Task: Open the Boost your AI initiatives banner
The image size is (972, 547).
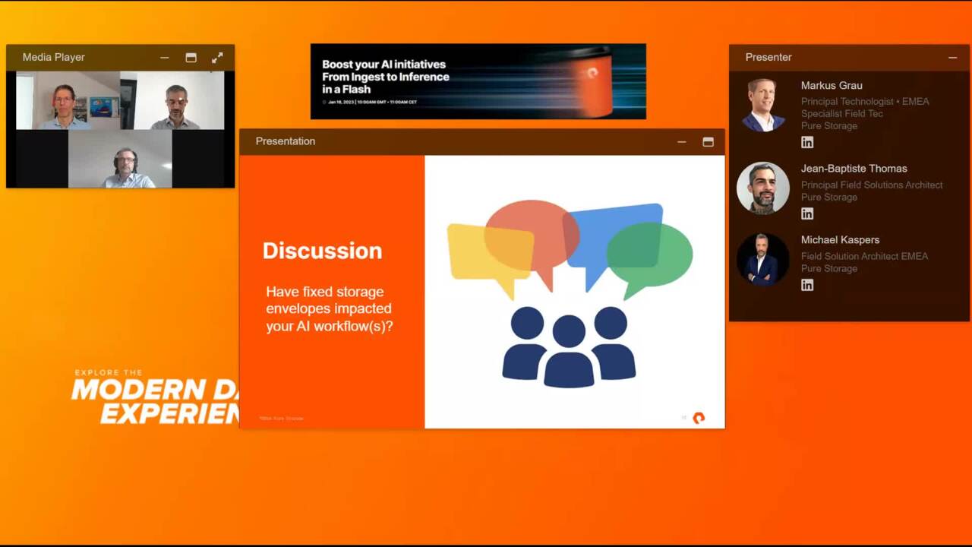Action: 478,81
